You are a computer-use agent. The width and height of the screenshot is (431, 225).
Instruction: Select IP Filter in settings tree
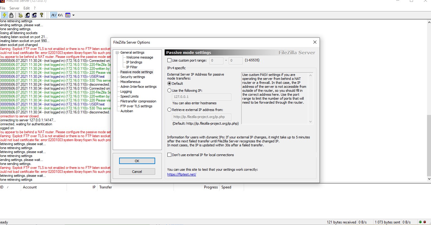132,67
